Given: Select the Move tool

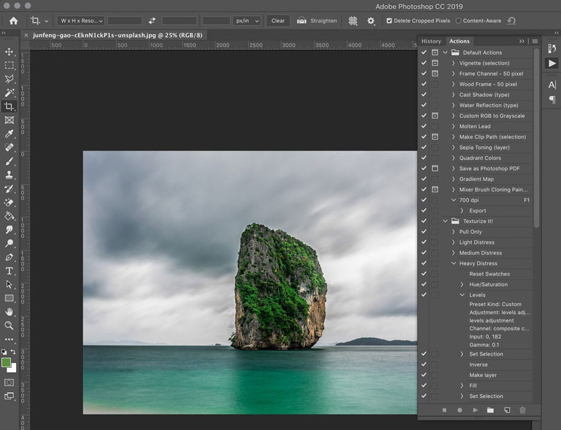Looking at the screenshot, I should 9,51.
